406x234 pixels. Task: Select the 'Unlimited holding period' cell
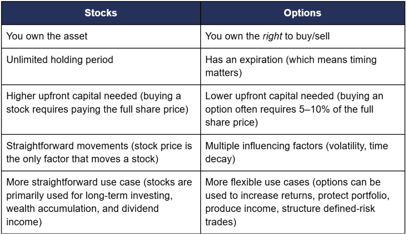point(60,60)
